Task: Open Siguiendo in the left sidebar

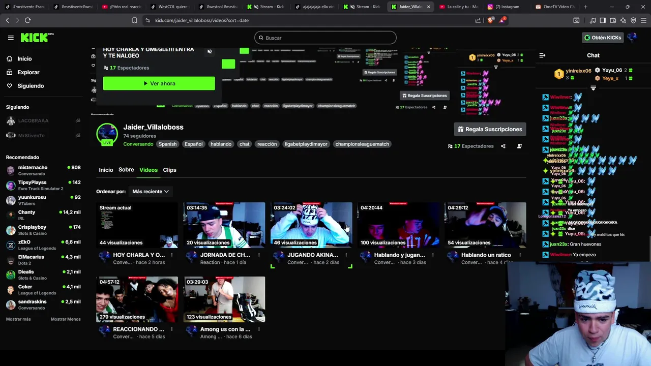Action: [31, 86]
